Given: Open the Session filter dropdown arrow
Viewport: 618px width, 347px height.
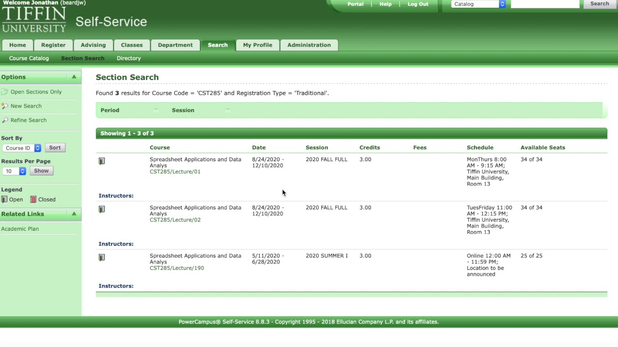Looking at the screenshot, I should [x=227, y=110].
